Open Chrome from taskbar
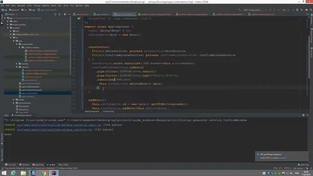The height and width of the screenshot is (176, 313). (44, 173)
